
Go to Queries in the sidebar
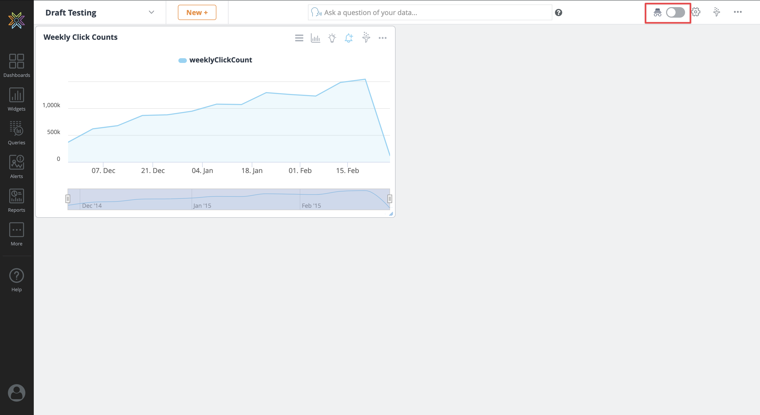pyautogui.click(x=17, y=133)
